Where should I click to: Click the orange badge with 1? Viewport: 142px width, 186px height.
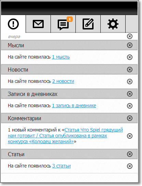(70, 19)
